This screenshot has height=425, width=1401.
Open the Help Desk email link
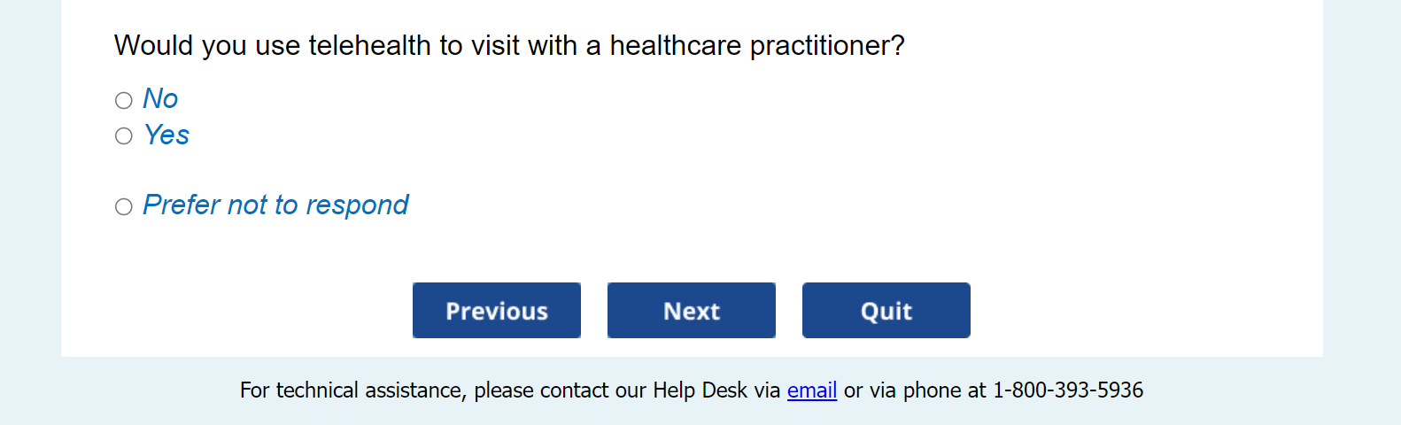(x=811, y=390)
